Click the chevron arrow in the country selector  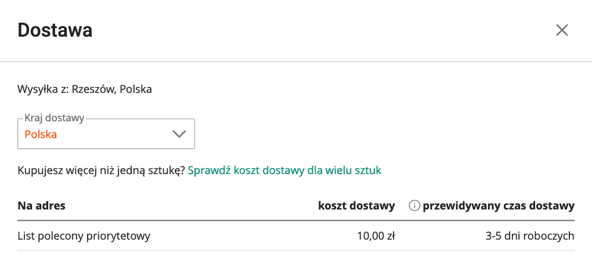179,134
